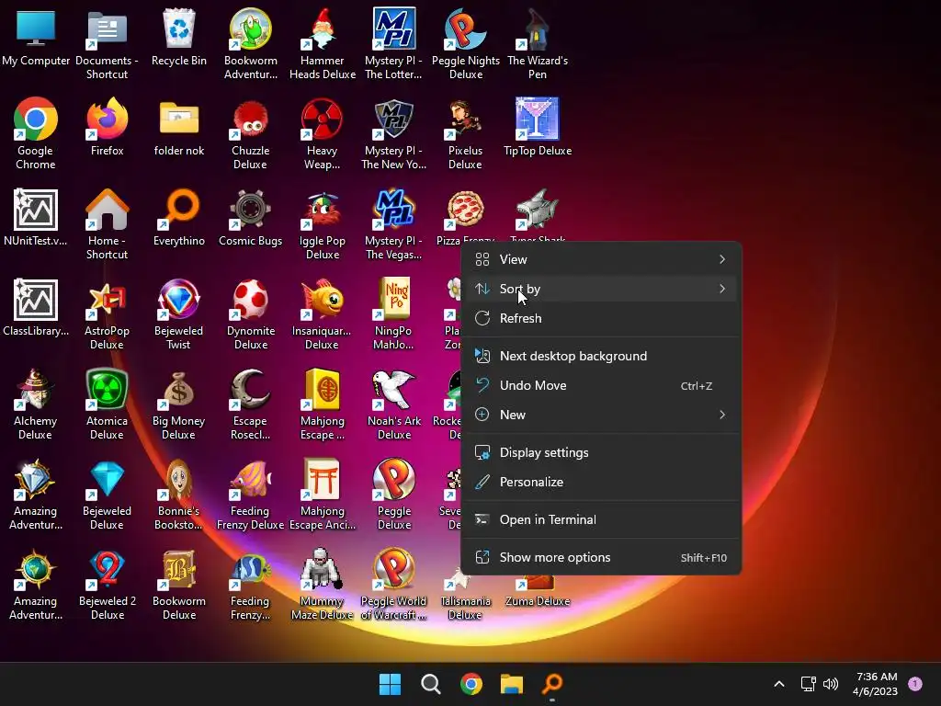Select the Dynomite Deluxe egg icon
Image resolution: width=941 pixels, height=706 pixels.
[250, 313]
